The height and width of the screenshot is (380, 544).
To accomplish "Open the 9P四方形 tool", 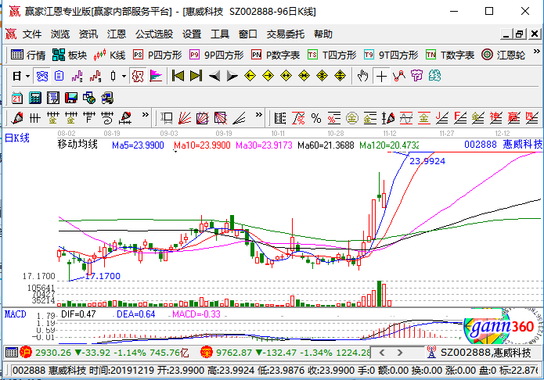I will tap(217, 55).
